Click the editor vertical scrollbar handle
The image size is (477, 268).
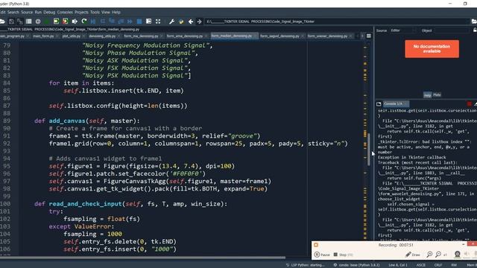click(368, 150)
